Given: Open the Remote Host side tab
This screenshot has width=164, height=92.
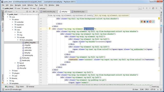Looking at the screenshot, I should 161,17.
